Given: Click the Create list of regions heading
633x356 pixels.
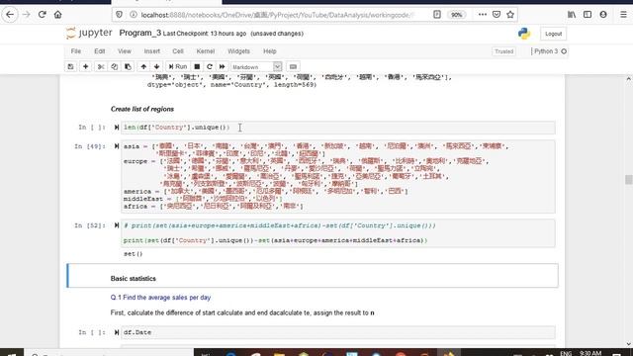Looking at the screenshot, I should pos(142,109).
